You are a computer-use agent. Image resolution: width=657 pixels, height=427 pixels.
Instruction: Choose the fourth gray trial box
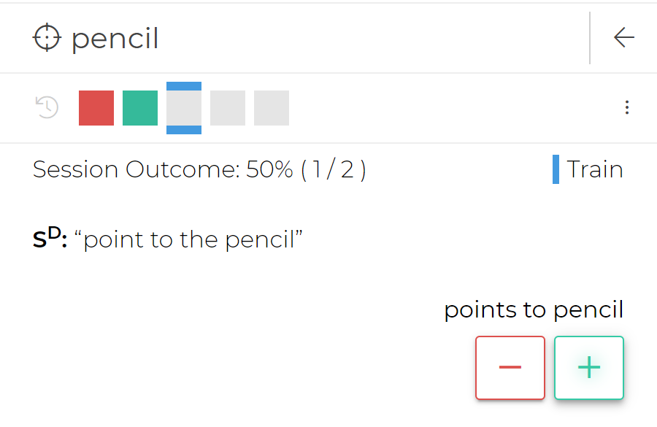coord(228,108)
